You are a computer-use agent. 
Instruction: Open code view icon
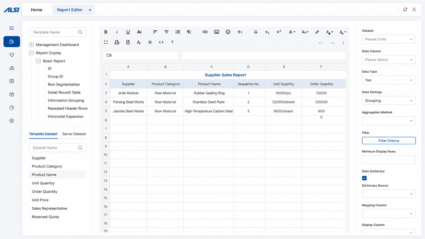[161, 42]
